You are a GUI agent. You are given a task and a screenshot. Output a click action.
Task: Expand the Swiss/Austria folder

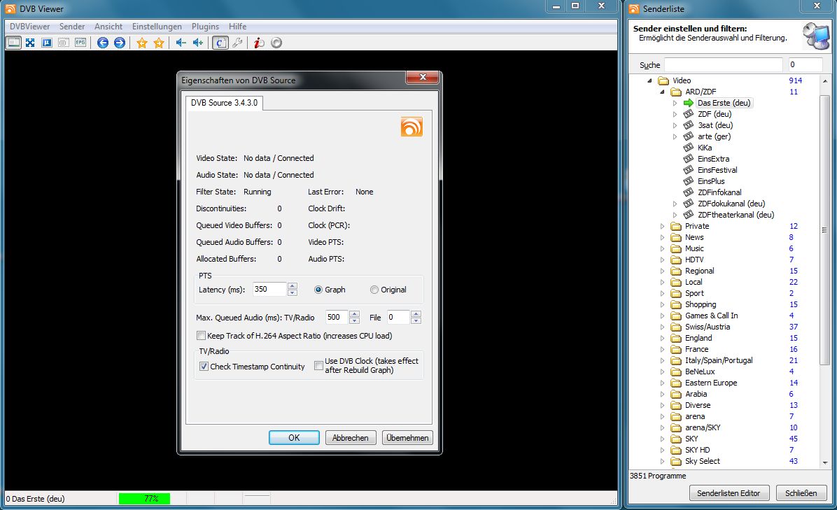(663, 327)
